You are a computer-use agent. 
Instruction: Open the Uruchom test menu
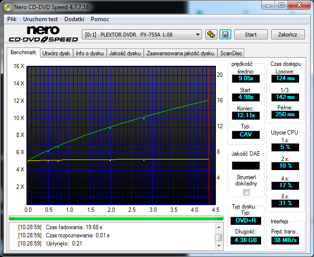[40, 19]
